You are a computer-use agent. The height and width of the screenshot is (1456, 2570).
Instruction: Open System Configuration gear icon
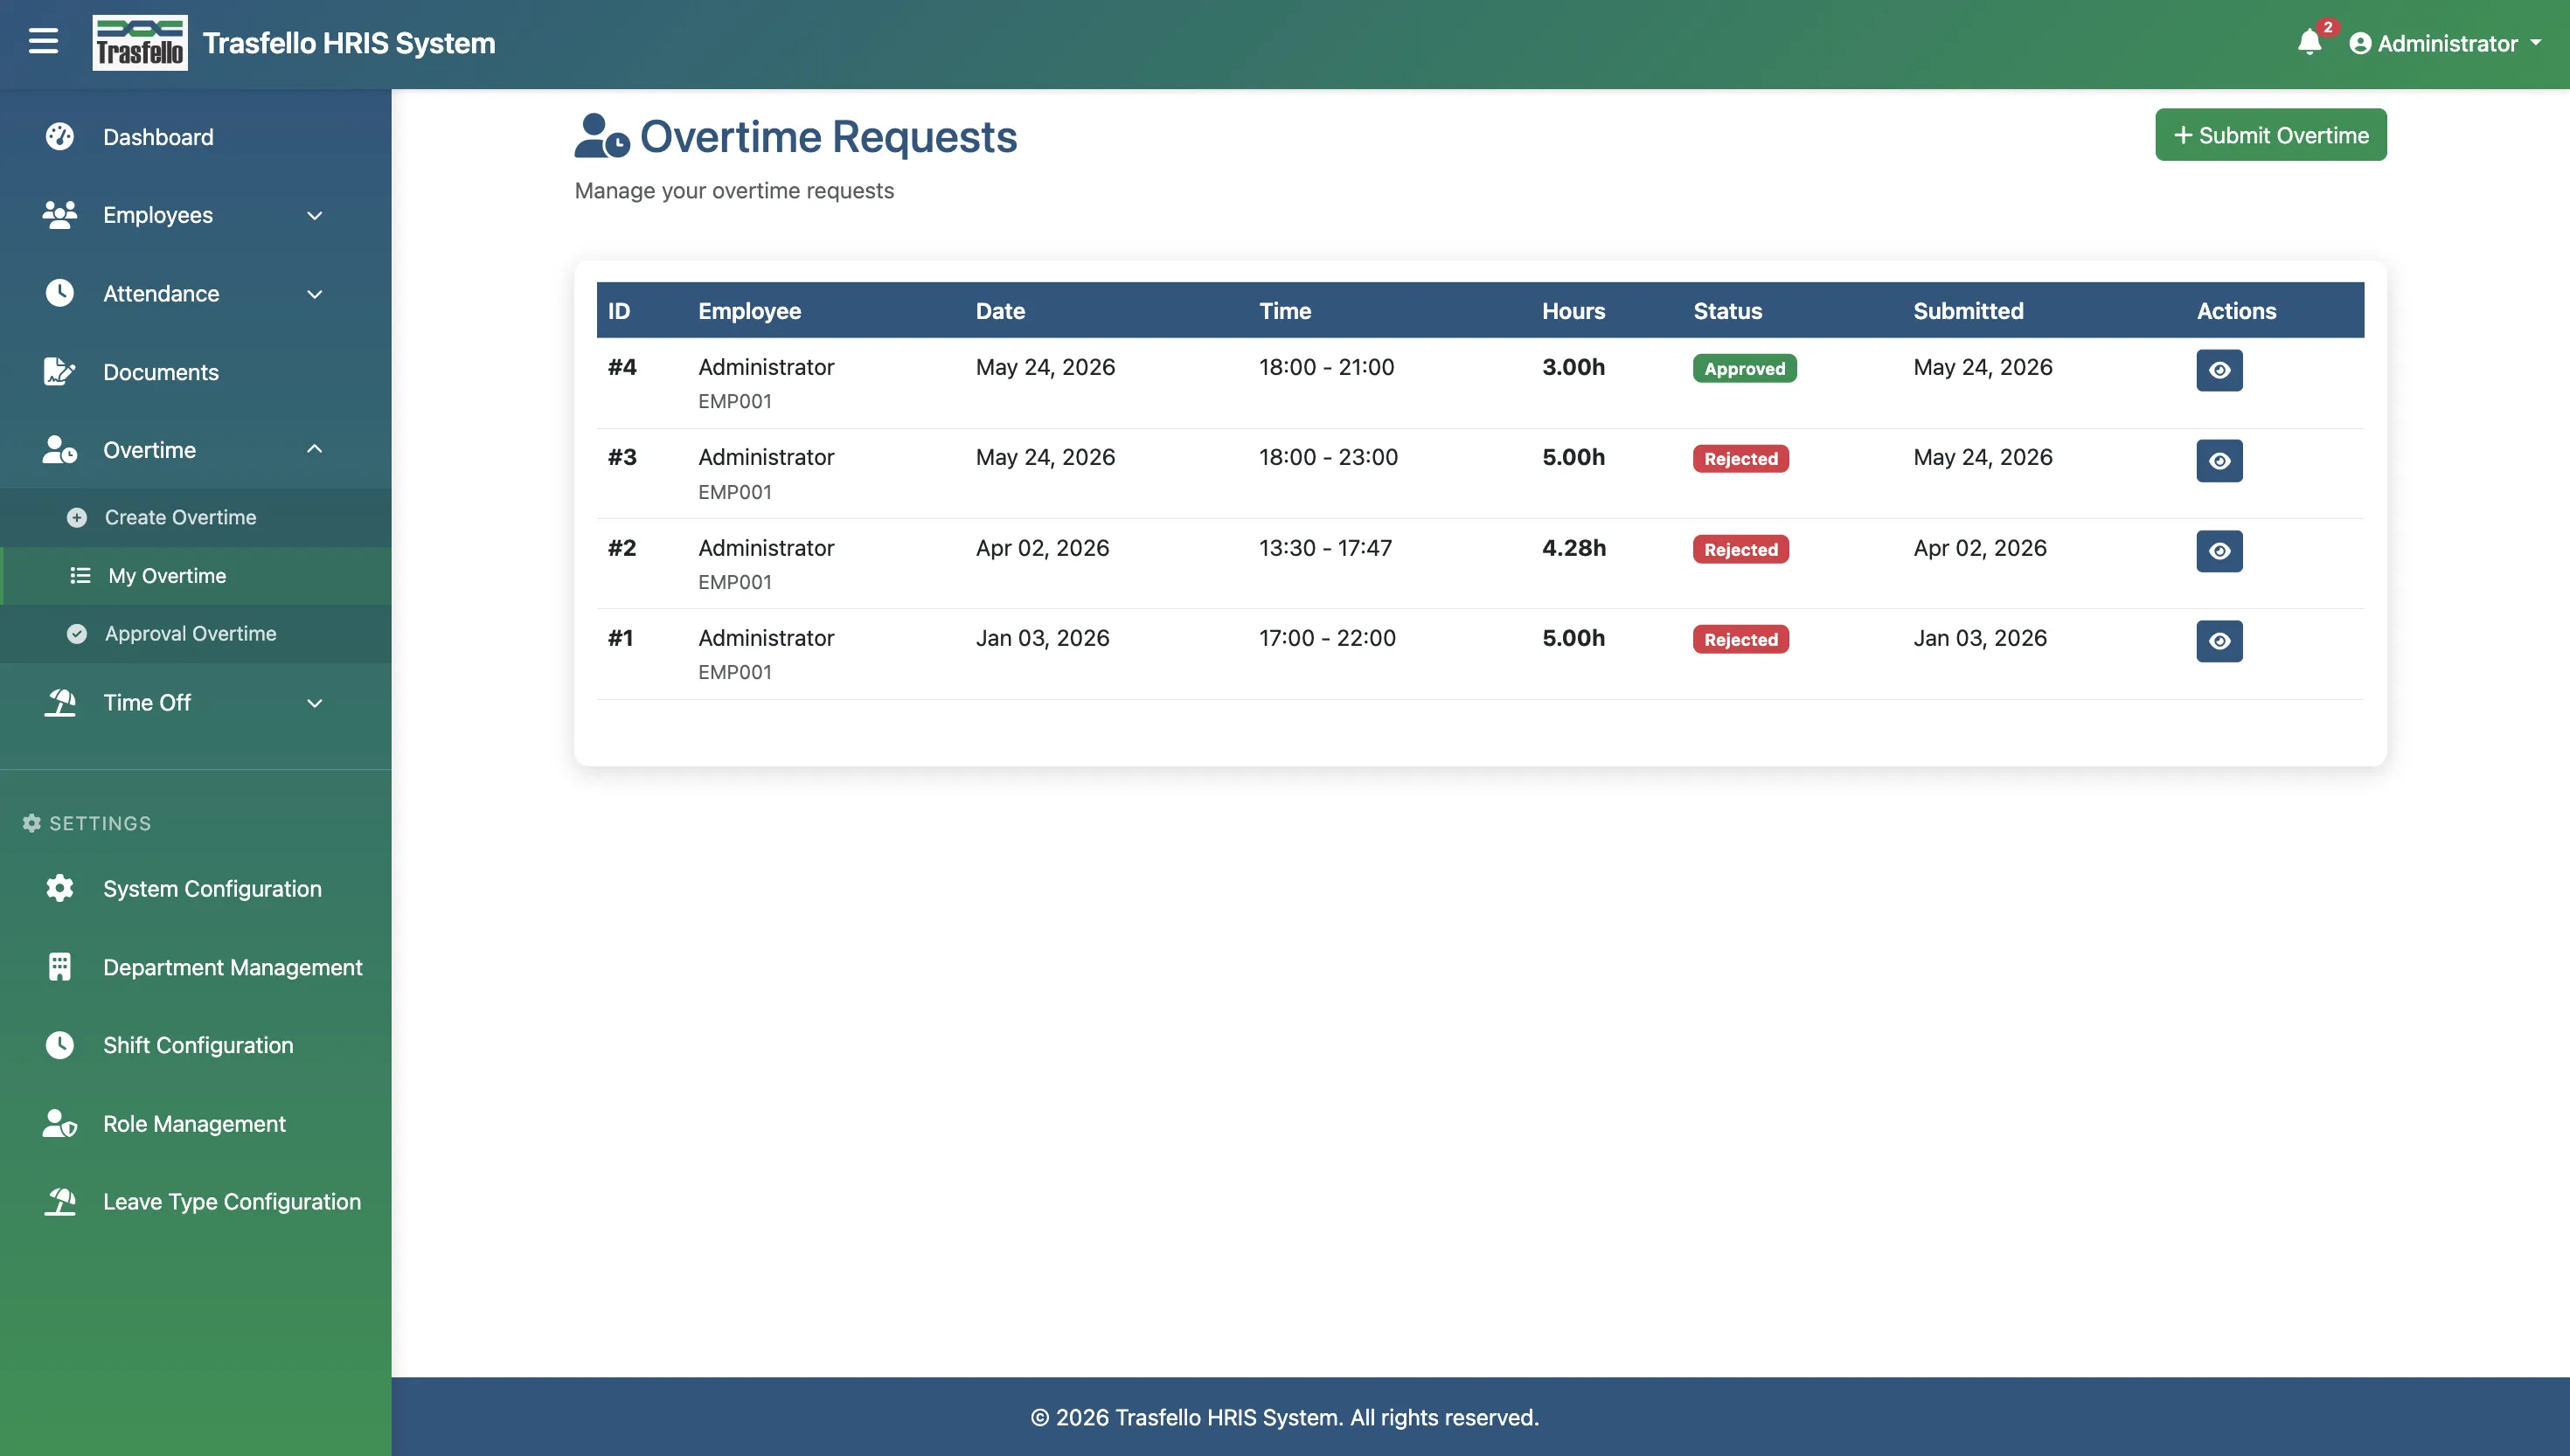point(60,889)
